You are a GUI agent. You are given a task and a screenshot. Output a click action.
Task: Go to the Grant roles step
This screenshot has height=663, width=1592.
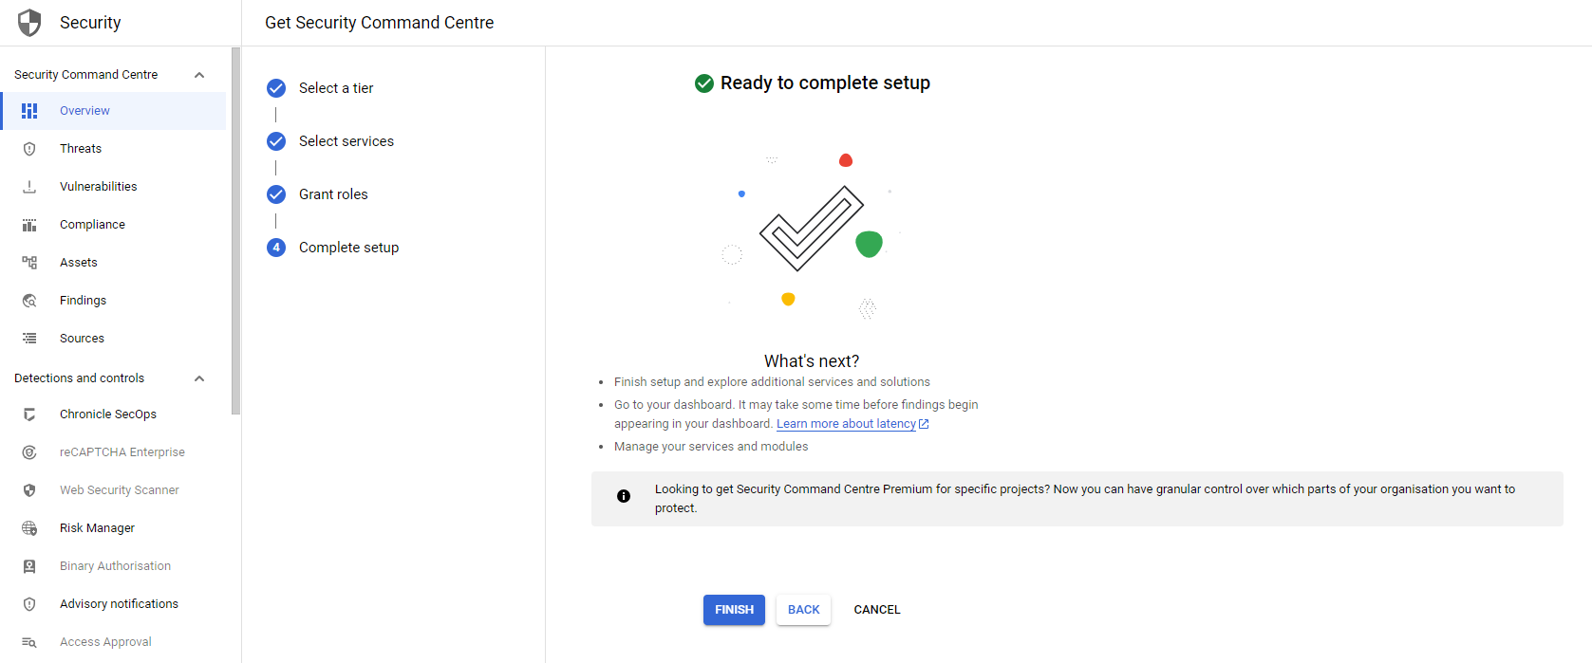pos(333,193)
